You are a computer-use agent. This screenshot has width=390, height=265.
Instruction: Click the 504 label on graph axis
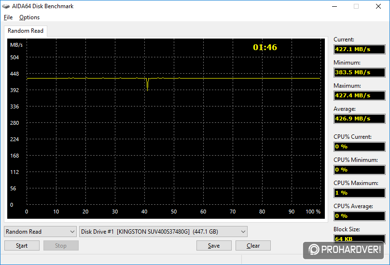pos(14,57)
